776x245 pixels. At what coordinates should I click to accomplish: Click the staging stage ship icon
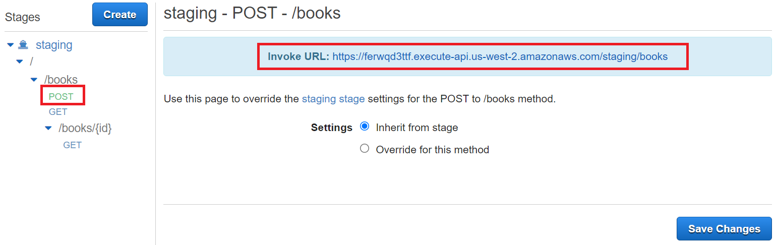click(23, 45)
